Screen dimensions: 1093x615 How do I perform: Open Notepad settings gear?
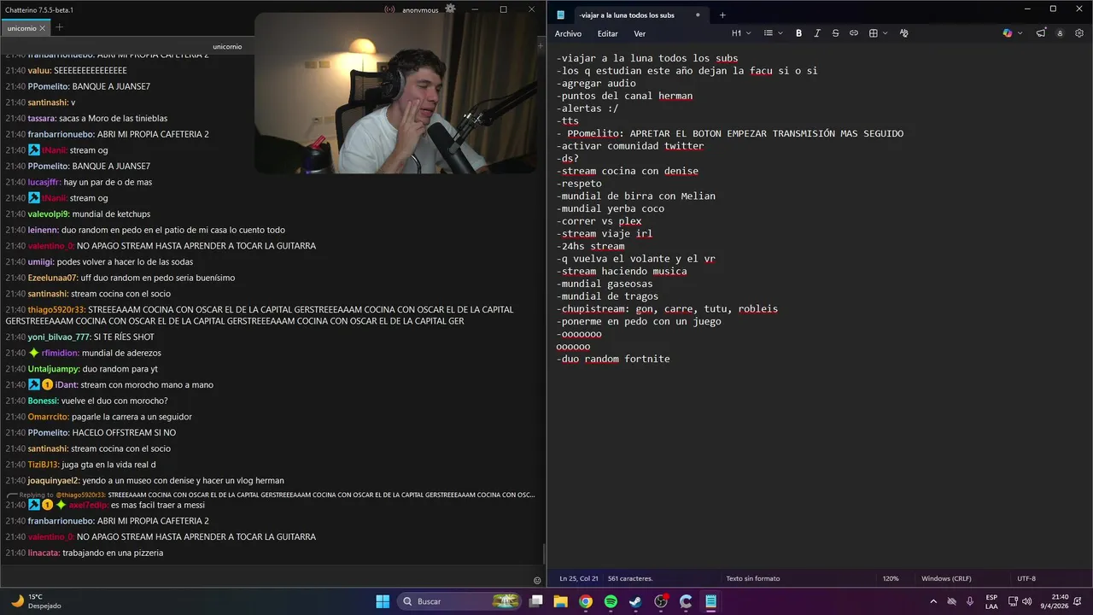coord(1079,33)
